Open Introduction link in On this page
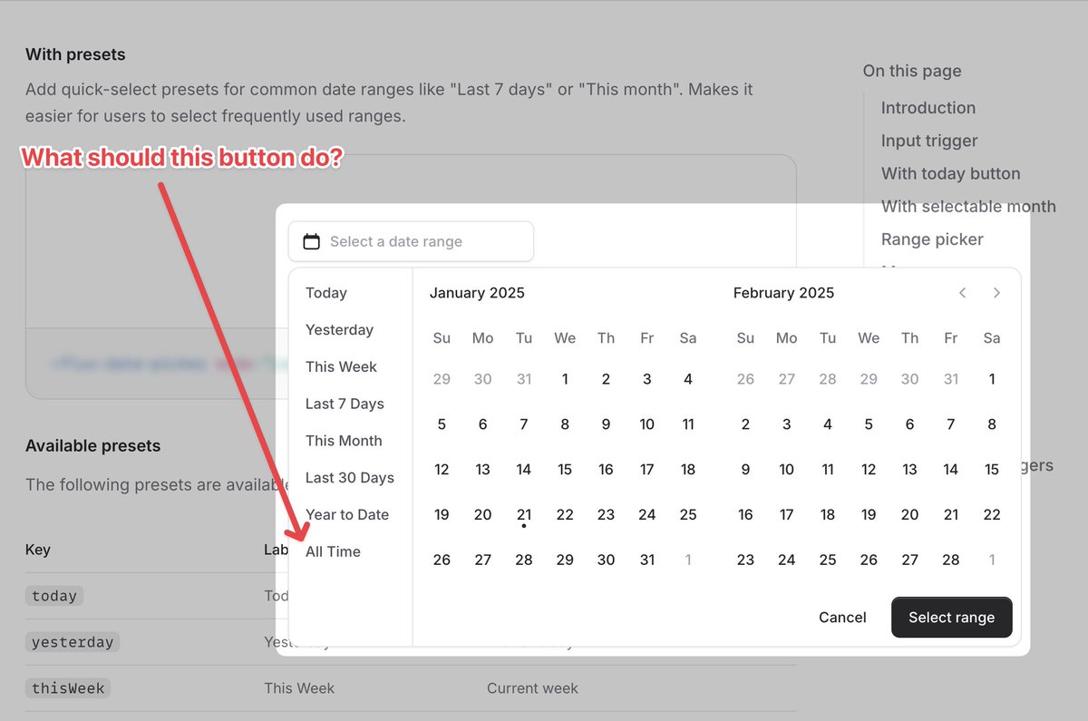 click(928, 108)
